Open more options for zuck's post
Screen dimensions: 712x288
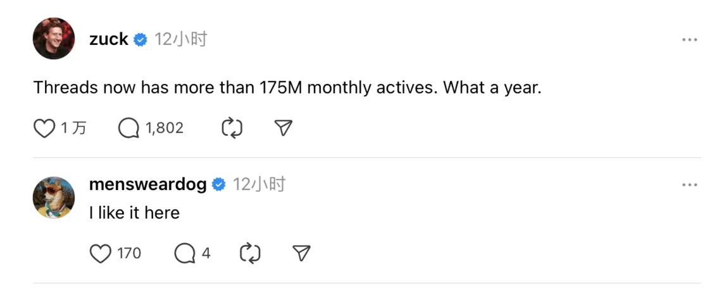[x=689, y=40]
